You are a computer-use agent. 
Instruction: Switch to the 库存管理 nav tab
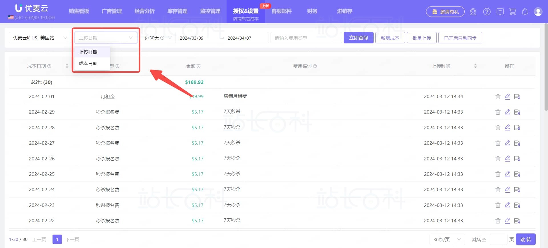[x=177, y=11]
